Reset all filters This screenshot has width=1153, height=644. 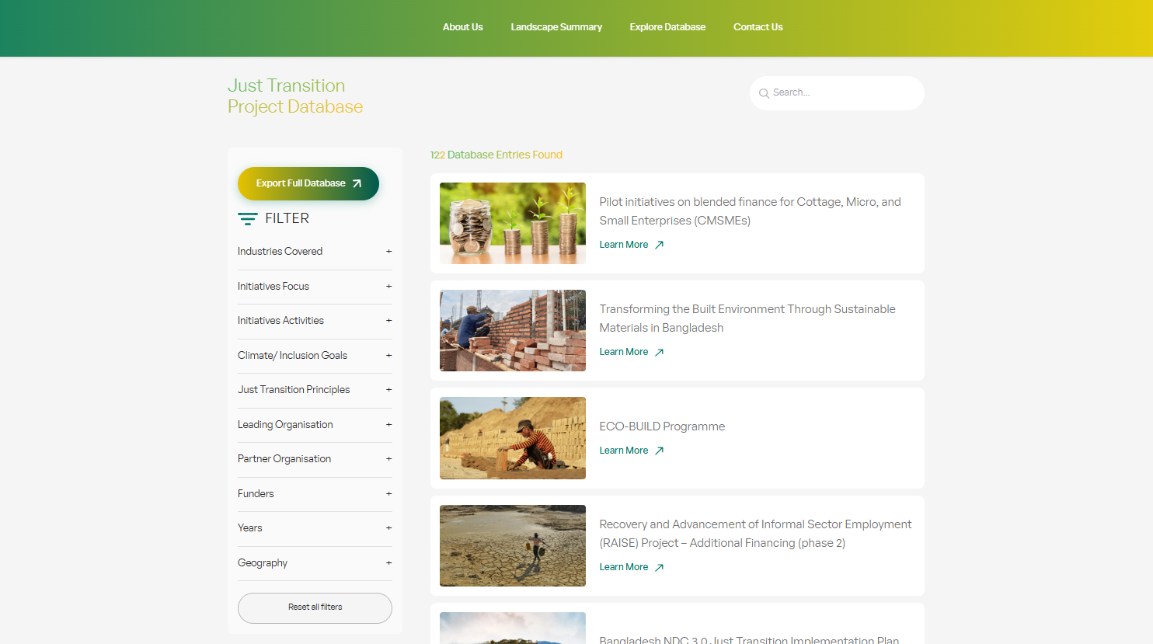pyautogui.click(x=315, y=607)
